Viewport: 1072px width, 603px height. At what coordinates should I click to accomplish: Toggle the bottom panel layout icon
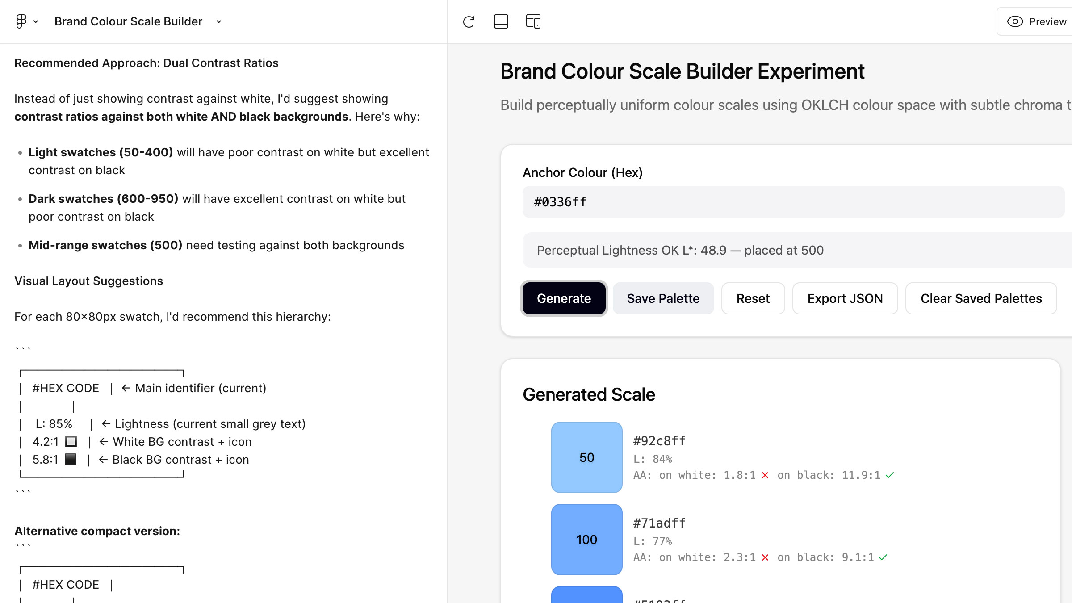(501, 22)
